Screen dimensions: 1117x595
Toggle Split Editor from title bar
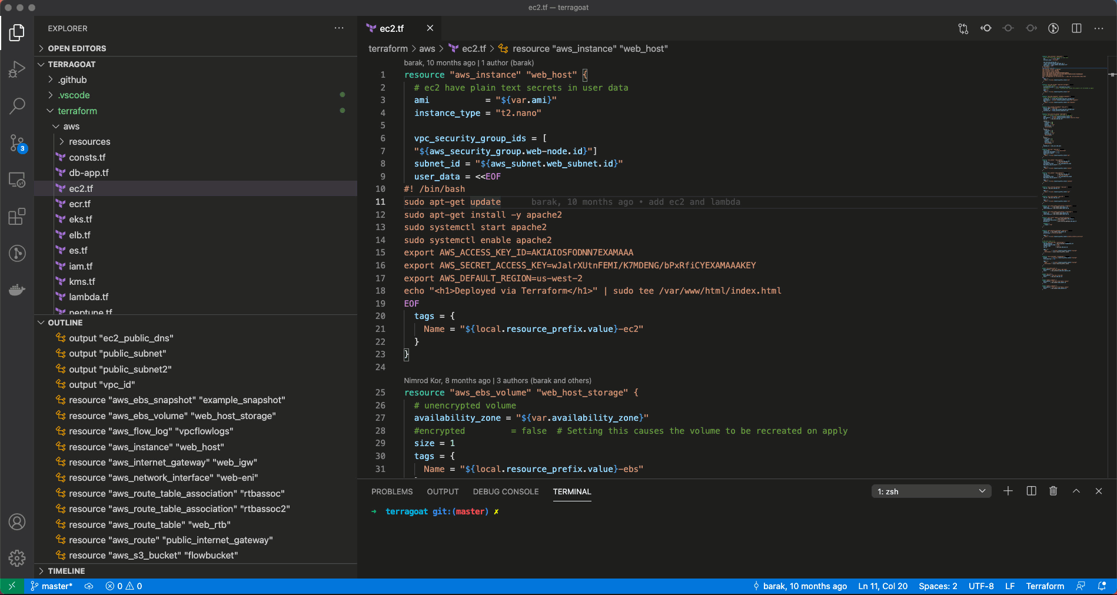click(1078, 28)
